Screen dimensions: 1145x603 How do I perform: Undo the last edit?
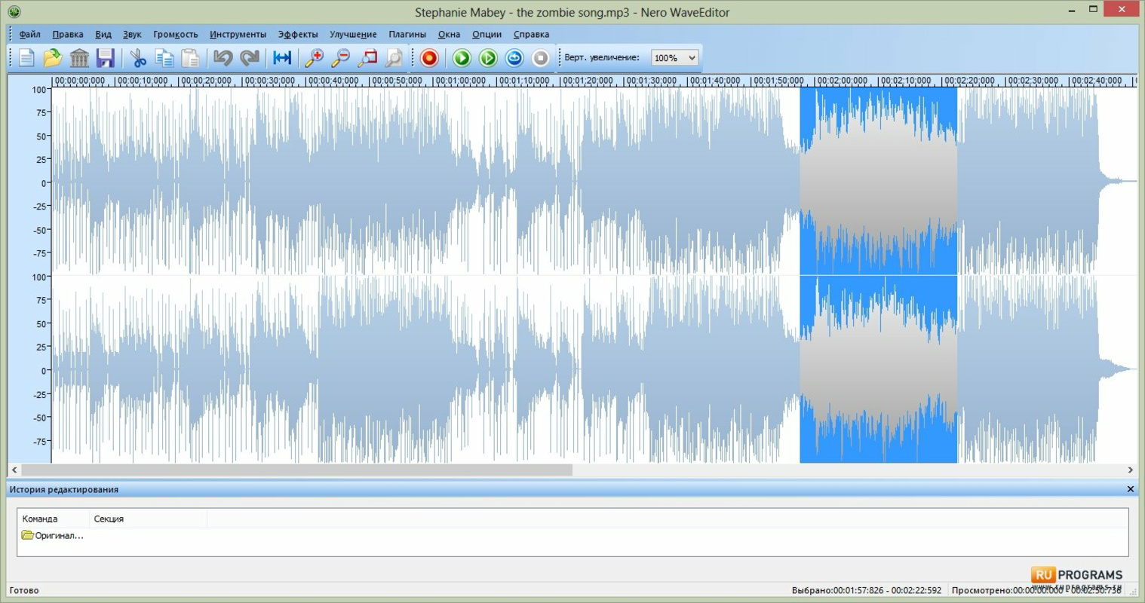click(x=223, y=57)
